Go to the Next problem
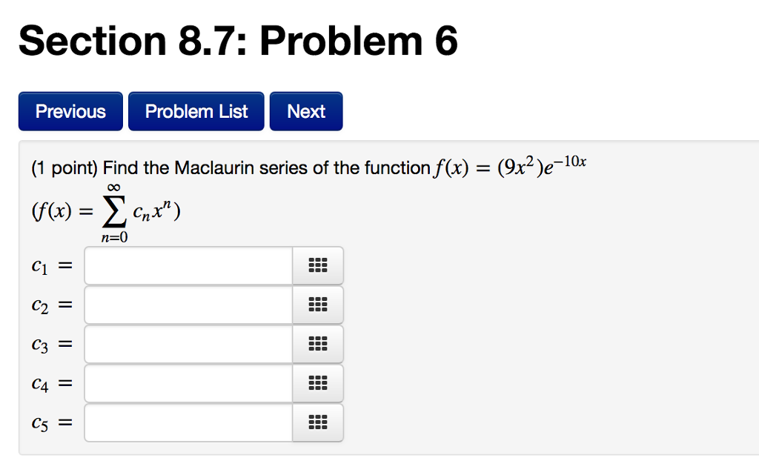759x458 pixels. (305, 110)
